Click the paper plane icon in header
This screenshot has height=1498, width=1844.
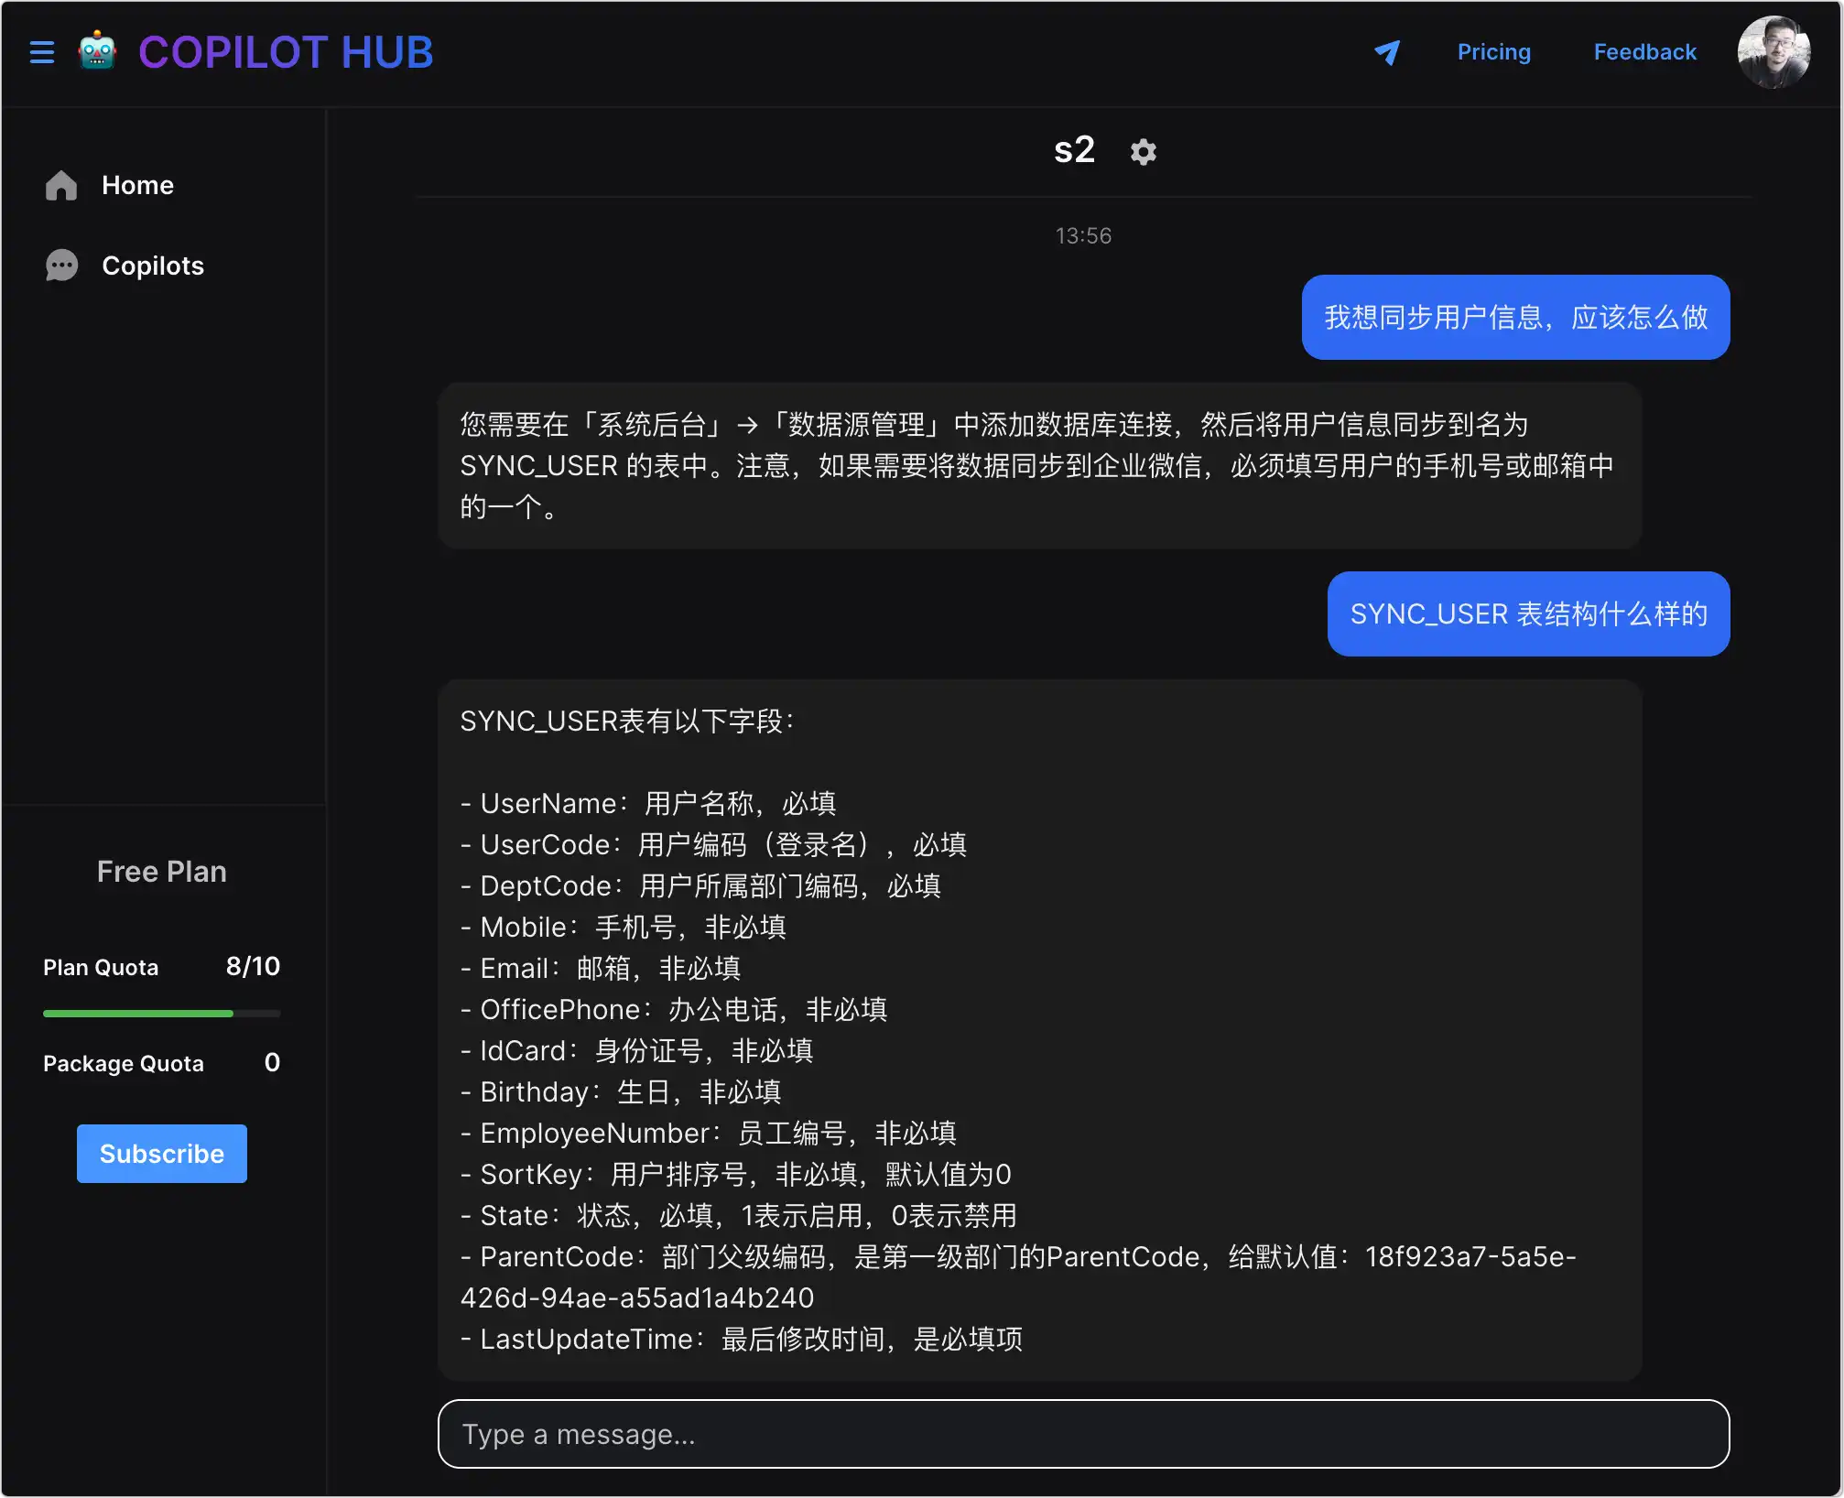click(1387, 52)
